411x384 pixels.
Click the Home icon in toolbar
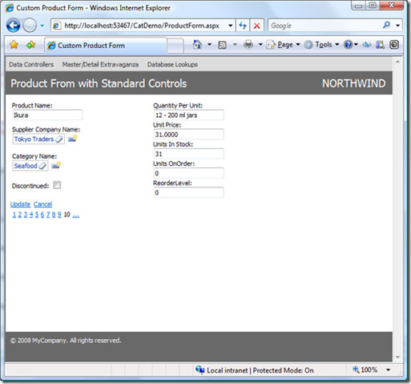point(197,45)
